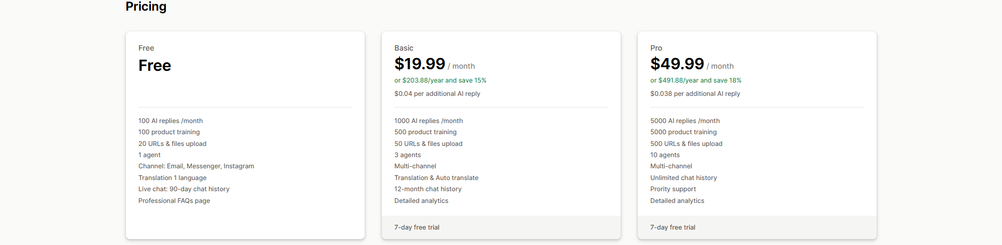The width and height of the screenshot is (1002, 245).
Task: Click Channel: Email, Messenger, Instagram line
Action: pos(196,166)
